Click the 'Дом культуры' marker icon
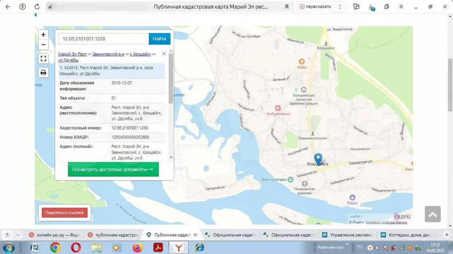Image resolution: width=453 pixels, height=254 pixels. click(x=290, y=179)
